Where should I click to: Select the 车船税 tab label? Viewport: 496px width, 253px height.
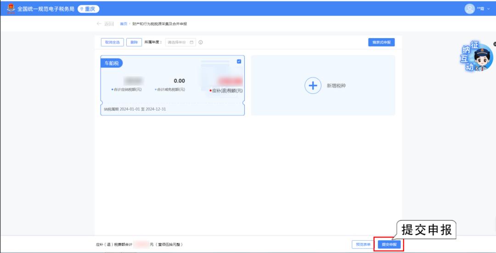[111, 63]
